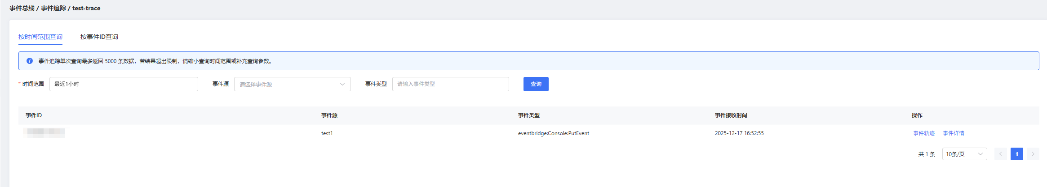Click the 事件接收时间 column header
This screenshot has height=187, width=1047.
tap(731, 115)
